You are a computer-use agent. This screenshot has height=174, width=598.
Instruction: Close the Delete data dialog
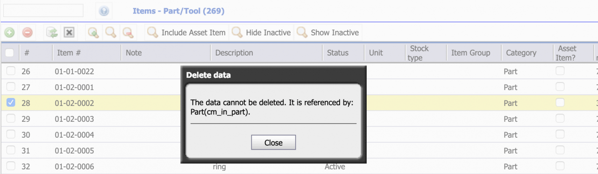pyautogui.click(x=273, y=143)
